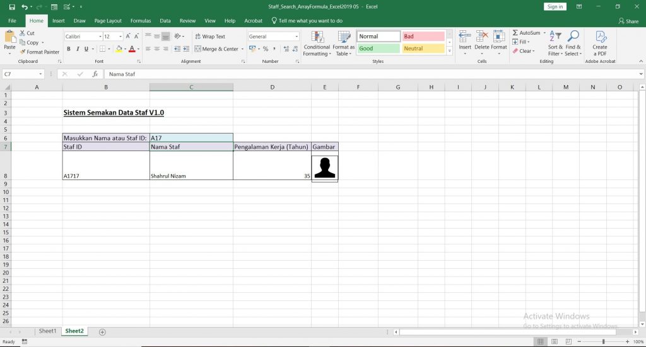Decrease indent
Image resolution: width=646 pixels, height=347 pixels.
(177, 49)
